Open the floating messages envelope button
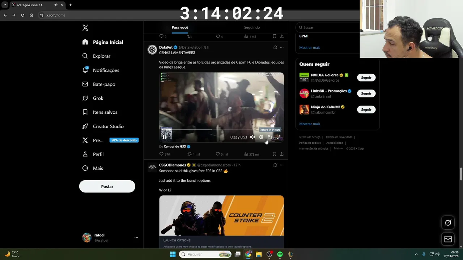Viewport: 463px width, 260px height. click(448, 239)
